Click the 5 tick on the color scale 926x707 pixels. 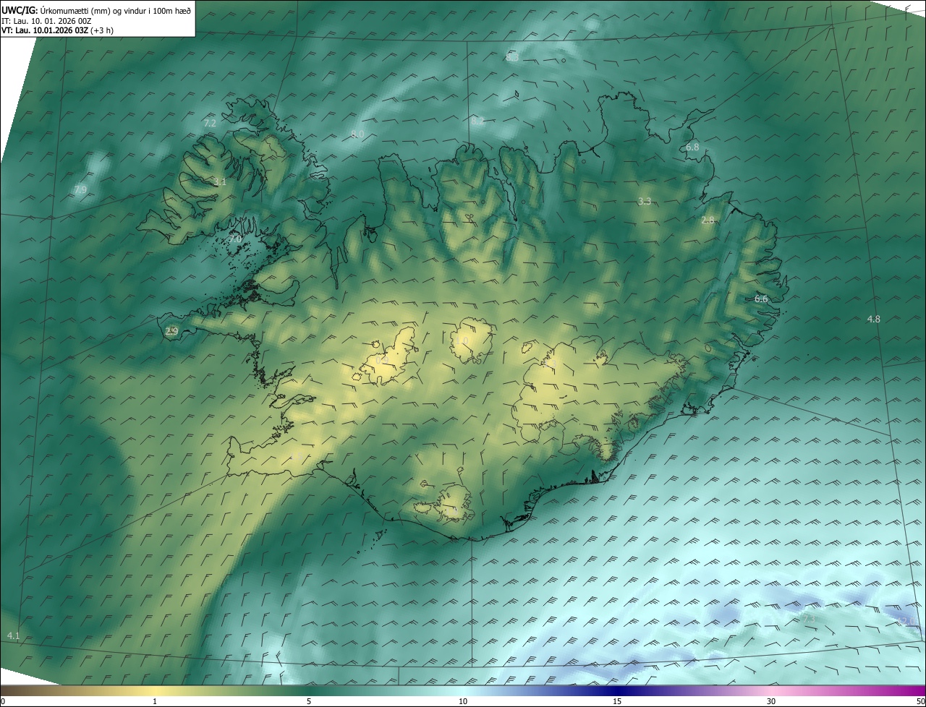pyautogui.click(x=309, y=701)
